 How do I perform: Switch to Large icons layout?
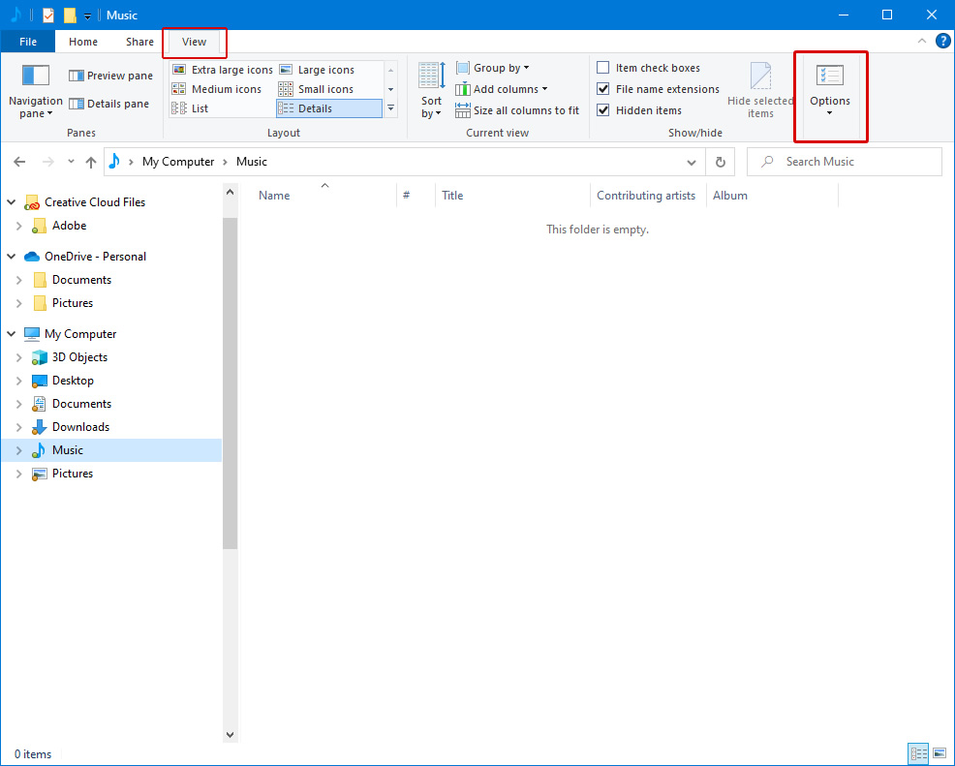[x=317, y=70]
